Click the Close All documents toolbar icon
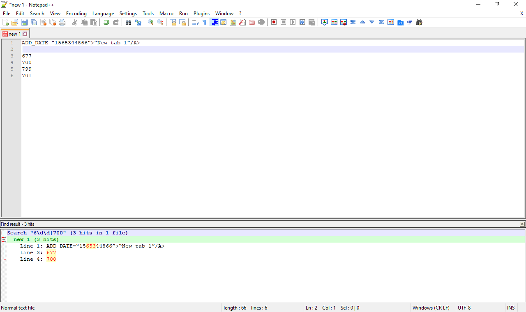526x312 pixels. coord(53,22)
